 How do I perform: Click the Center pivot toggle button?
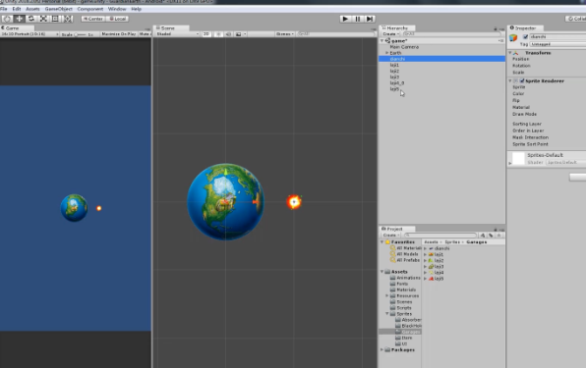tap(93, 19)
